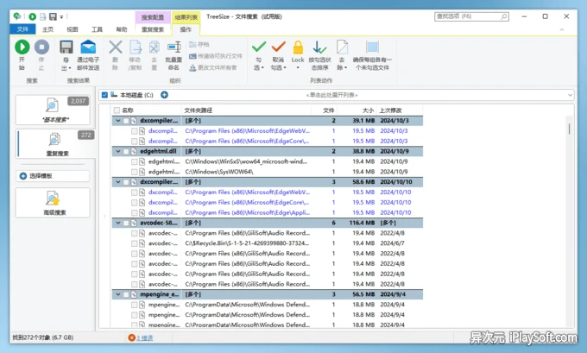Switch to the 工具 ribbon tab
The width and height of the screenshot is (587, 353).
click(x=97, y=29)
